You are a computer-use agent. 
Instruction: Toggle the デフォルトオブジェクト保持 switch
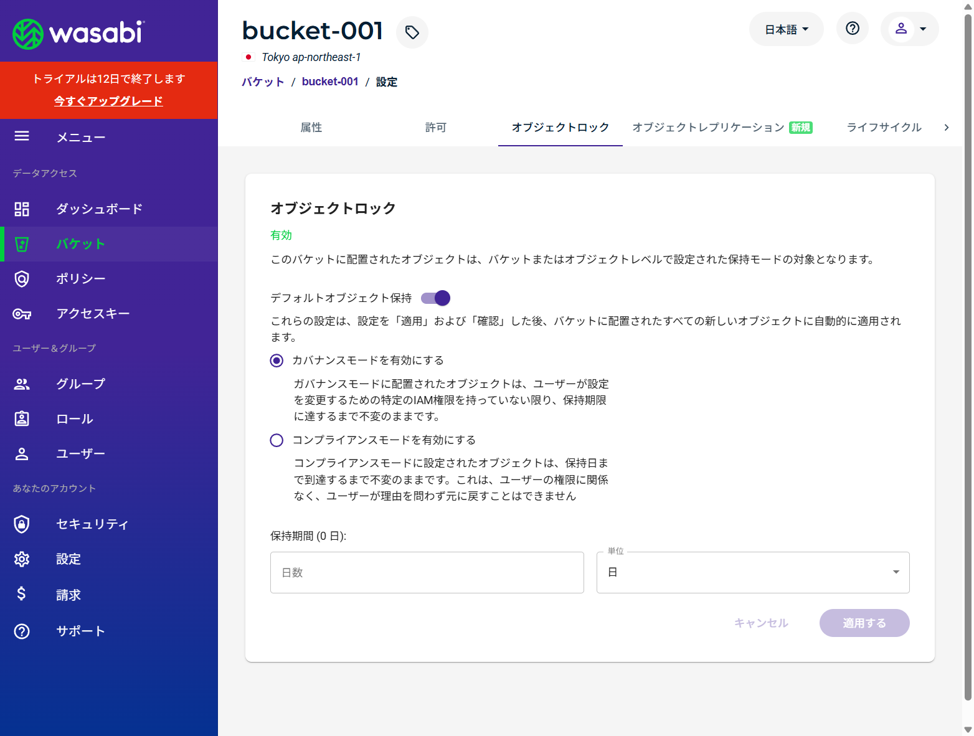(436, 298)
